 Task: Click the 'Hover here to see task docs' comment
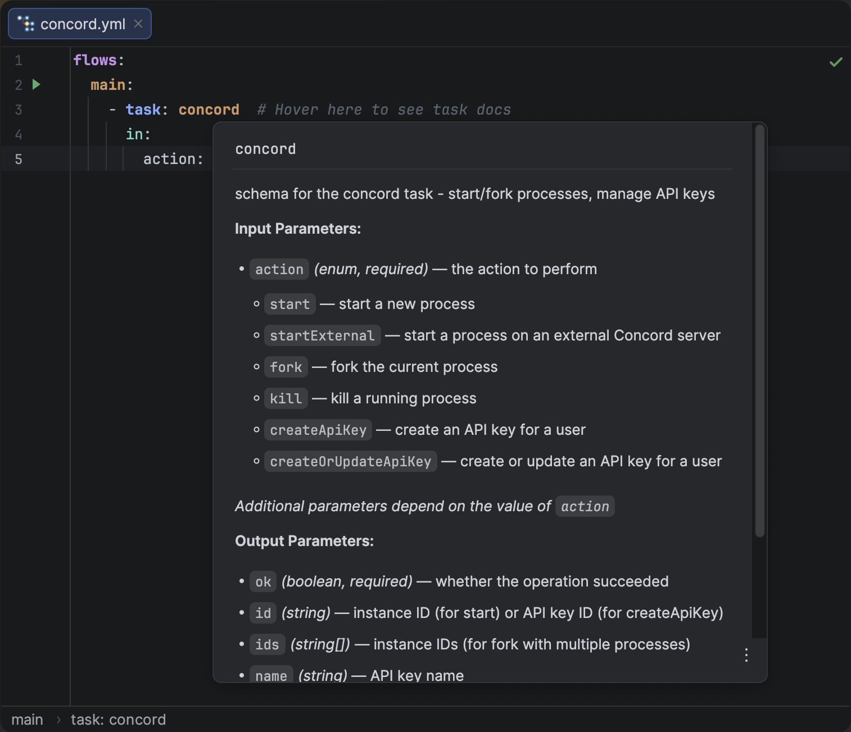(x=384, y=110)
